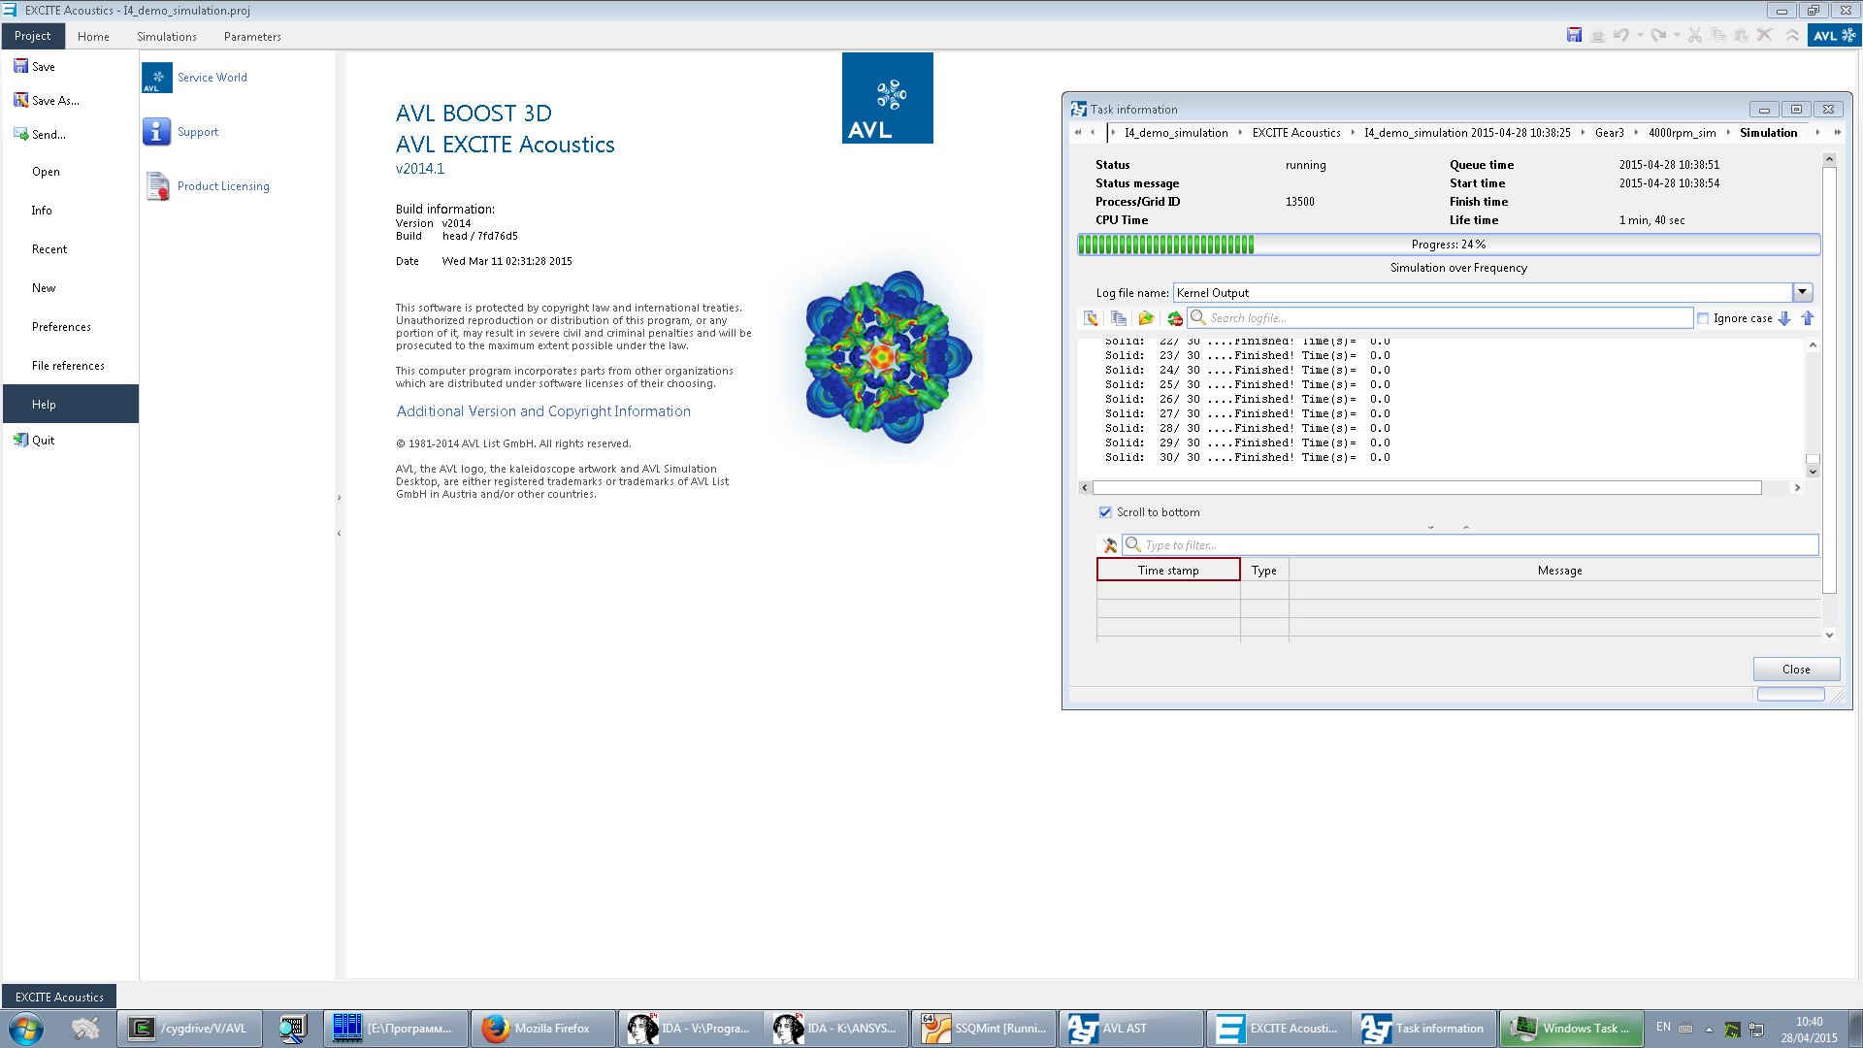Click the Service World icon
Screen dimensions: 1863x1048
[x=157, y=78]
